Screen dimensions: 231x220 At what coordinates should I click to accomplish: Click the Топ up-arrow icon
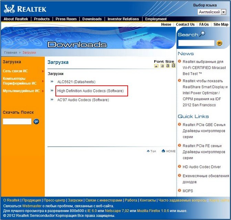[148, 151]
